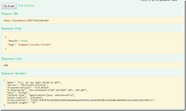Click the request URL http://localhost:21877/BuildOrder
This screenshot has width=186, height=111.
(x=26, y=20)
